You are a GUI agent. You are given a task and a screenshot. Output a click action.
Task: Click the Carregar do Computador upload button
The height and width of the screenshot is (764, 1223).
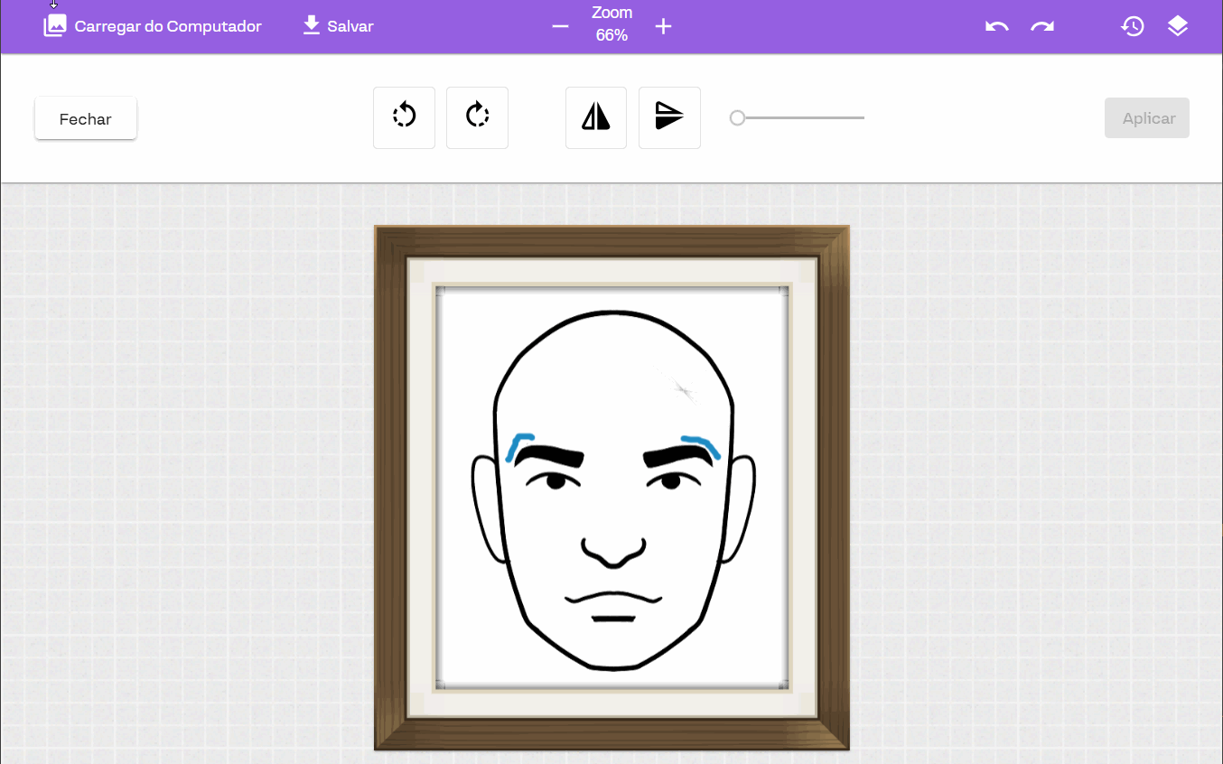[152, 26]
